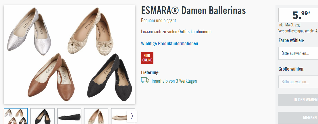Click the In den Warenkorb button
Viewport: 318px width, 124px height.
pos(298,100)
